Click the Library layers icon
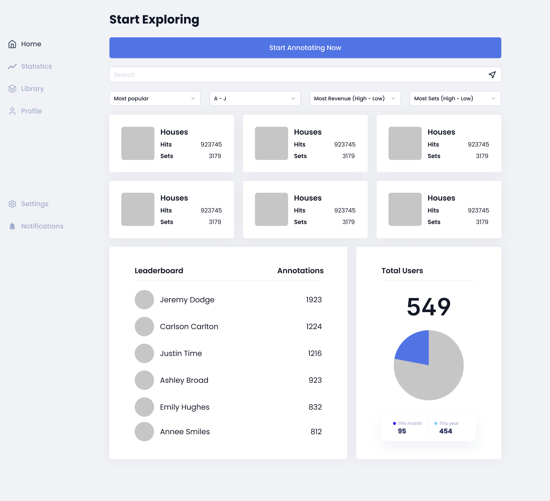 [12, 89]
